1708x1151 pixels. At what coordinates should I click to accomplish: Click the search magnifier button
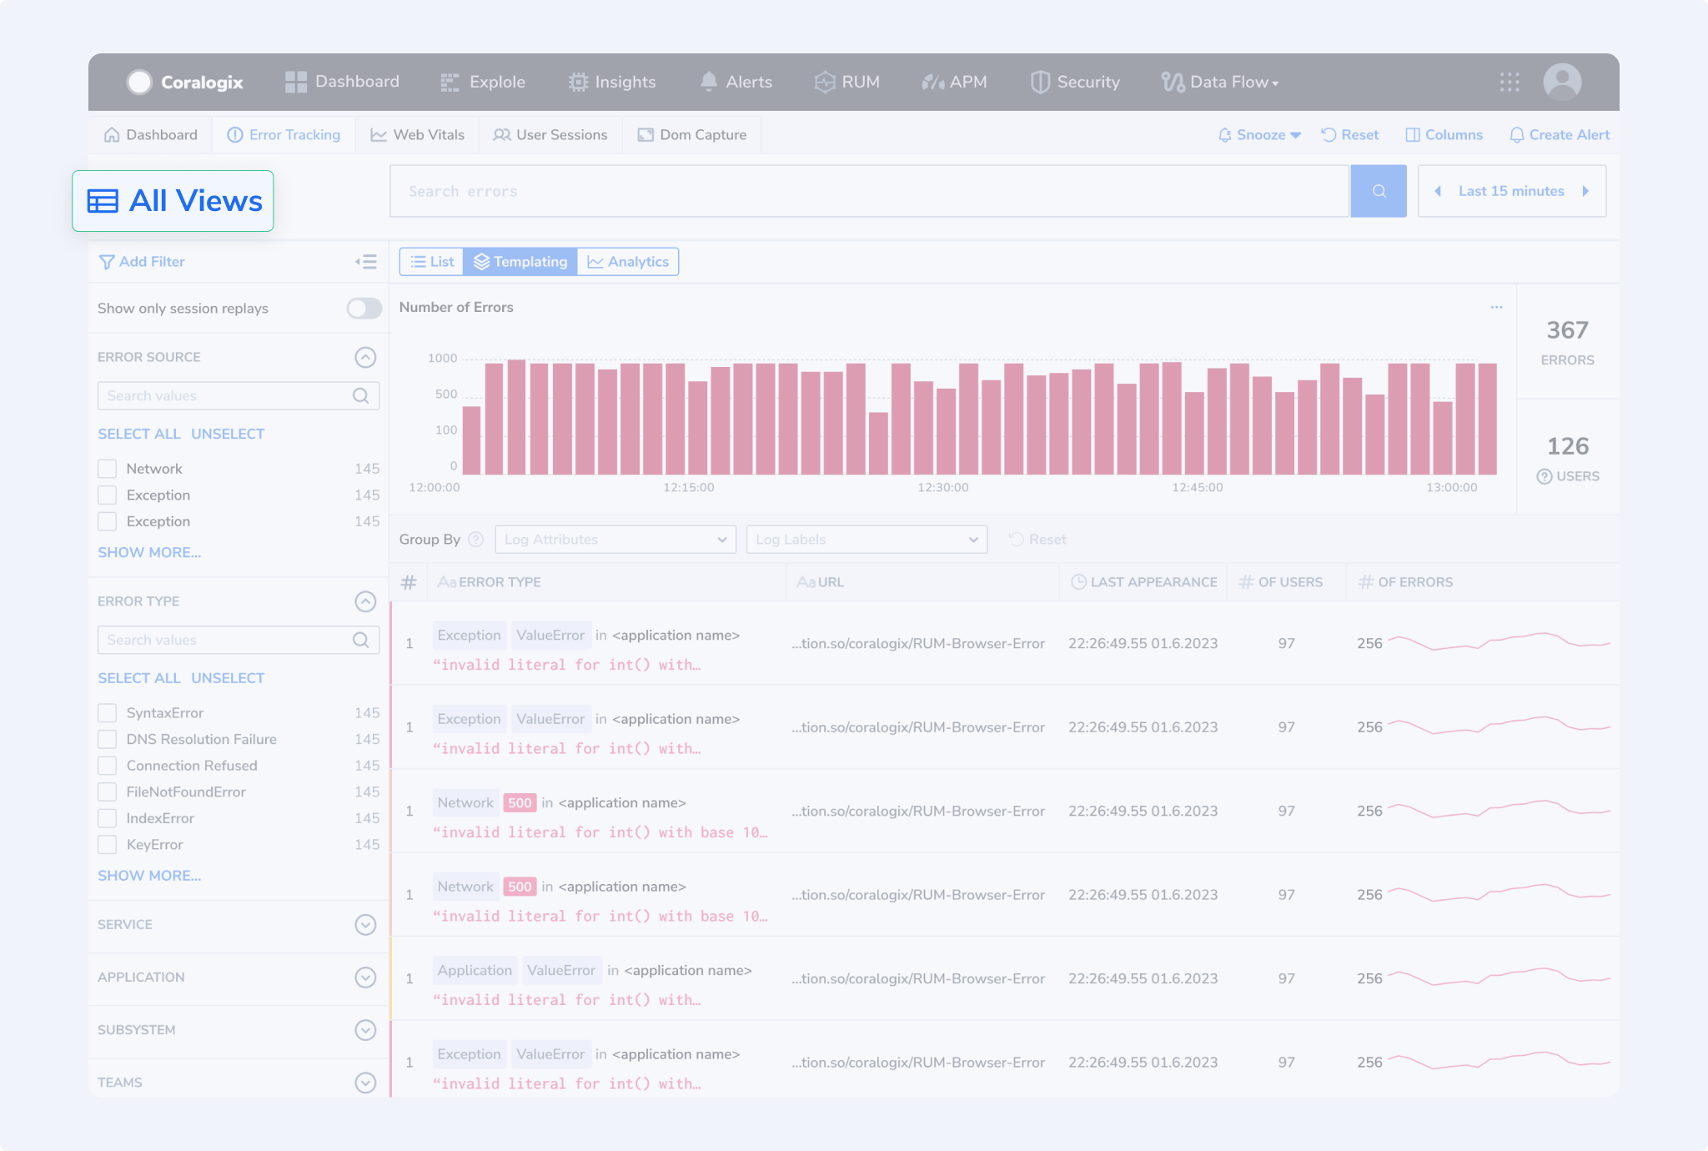(x=1379, y=191)
